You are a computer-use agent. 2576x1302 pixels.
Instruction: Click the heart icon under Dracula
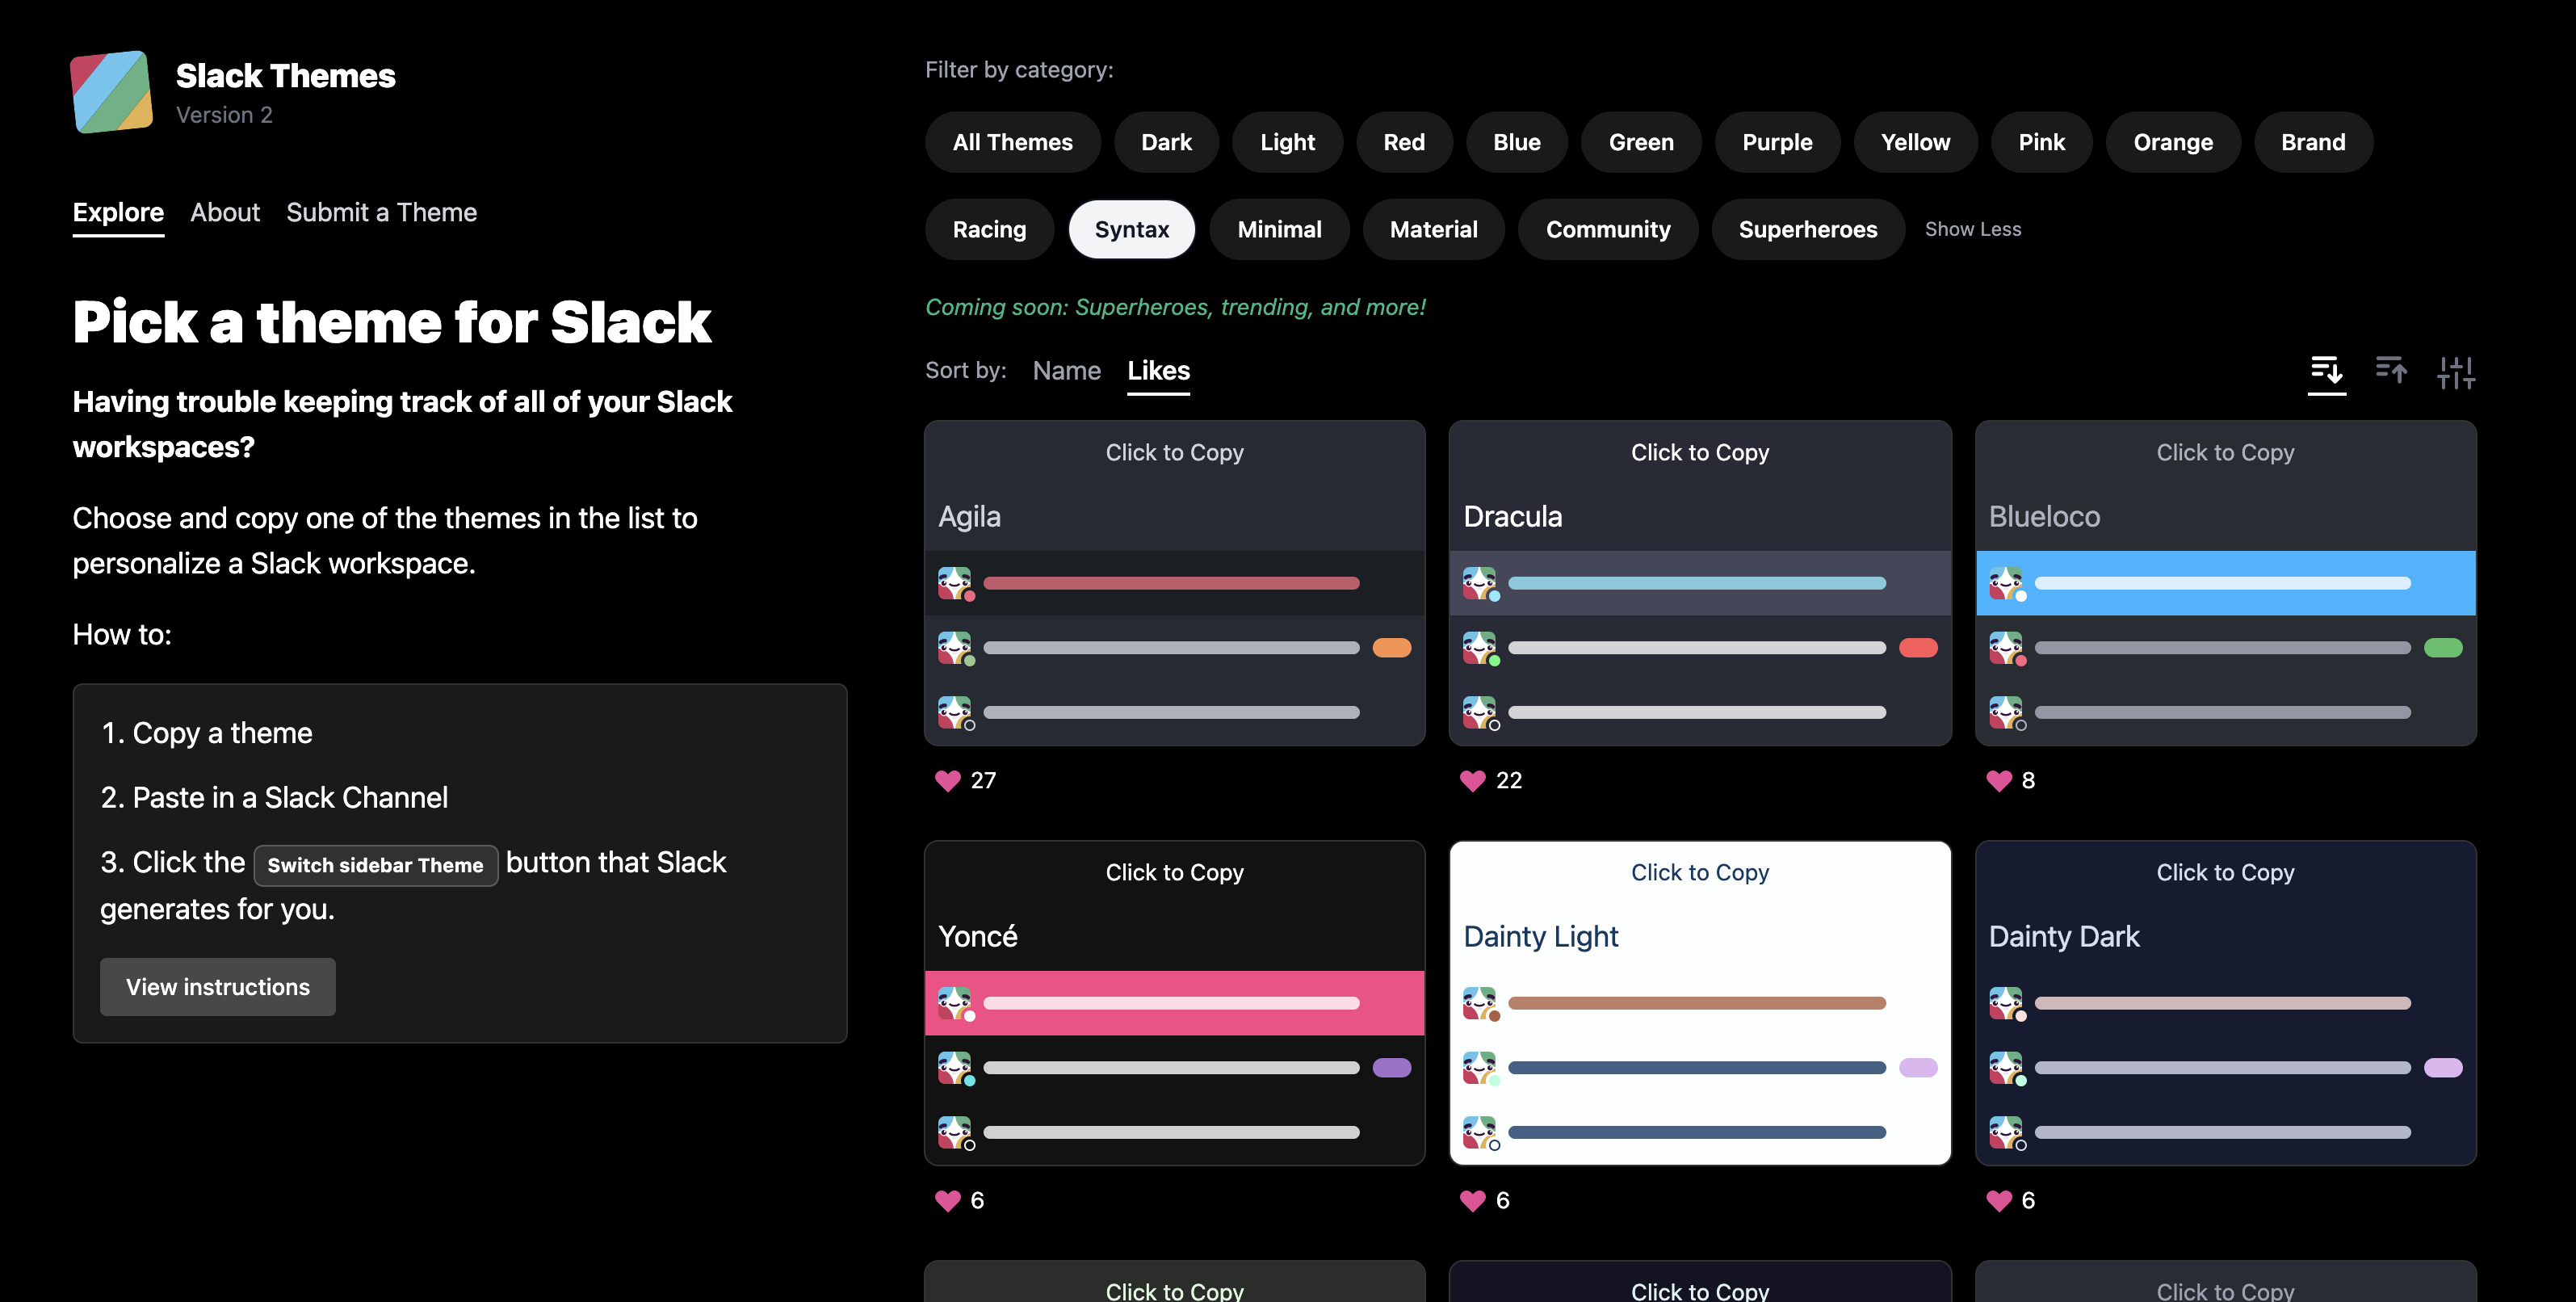(1472, 780)
